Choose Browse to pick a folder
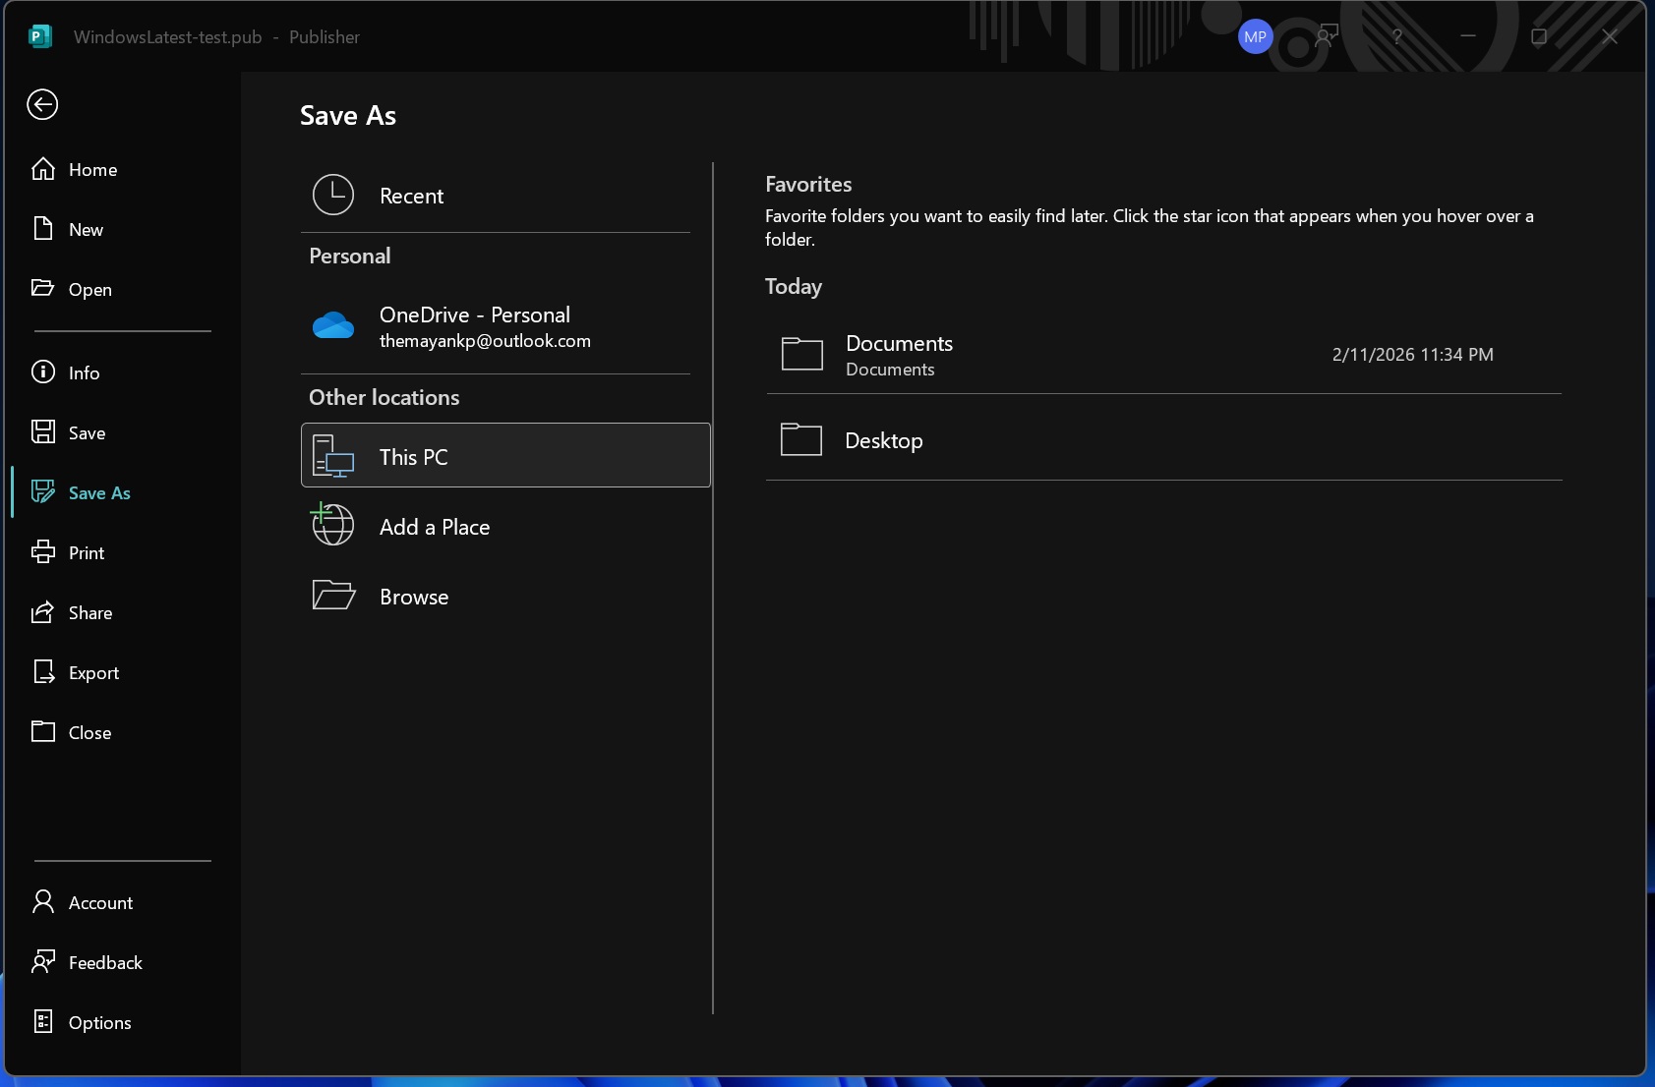 [413, 596]
